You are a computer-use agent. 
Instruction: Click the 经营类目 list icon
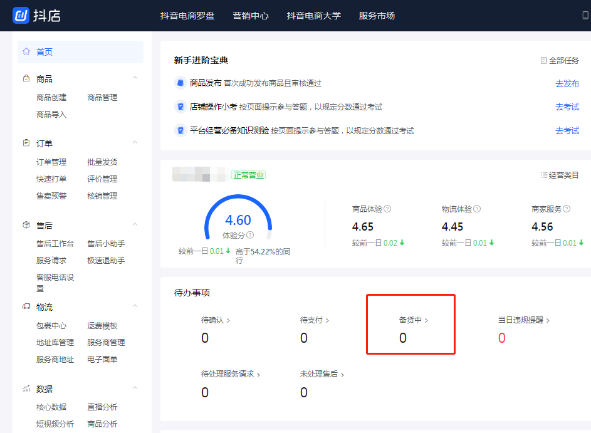click(x=543, y=175)
